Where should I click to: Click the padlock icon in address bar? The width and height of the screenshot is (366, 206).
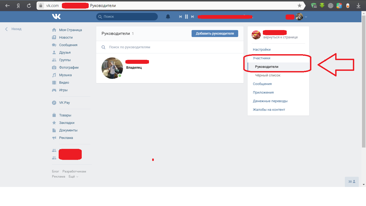tap(41, 5)
